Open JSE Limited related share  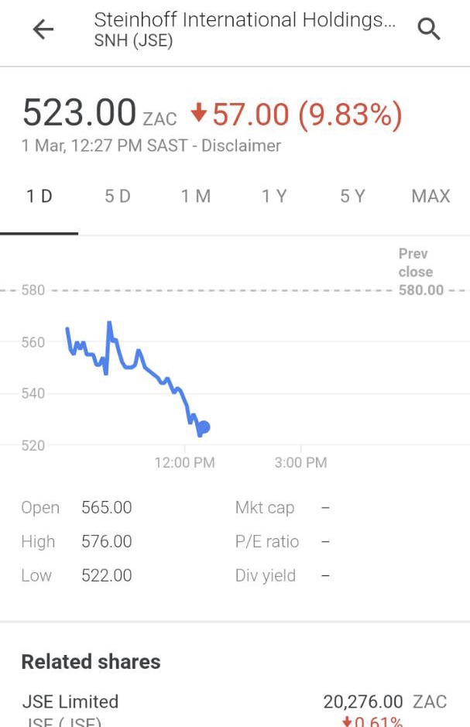(70, 702)
